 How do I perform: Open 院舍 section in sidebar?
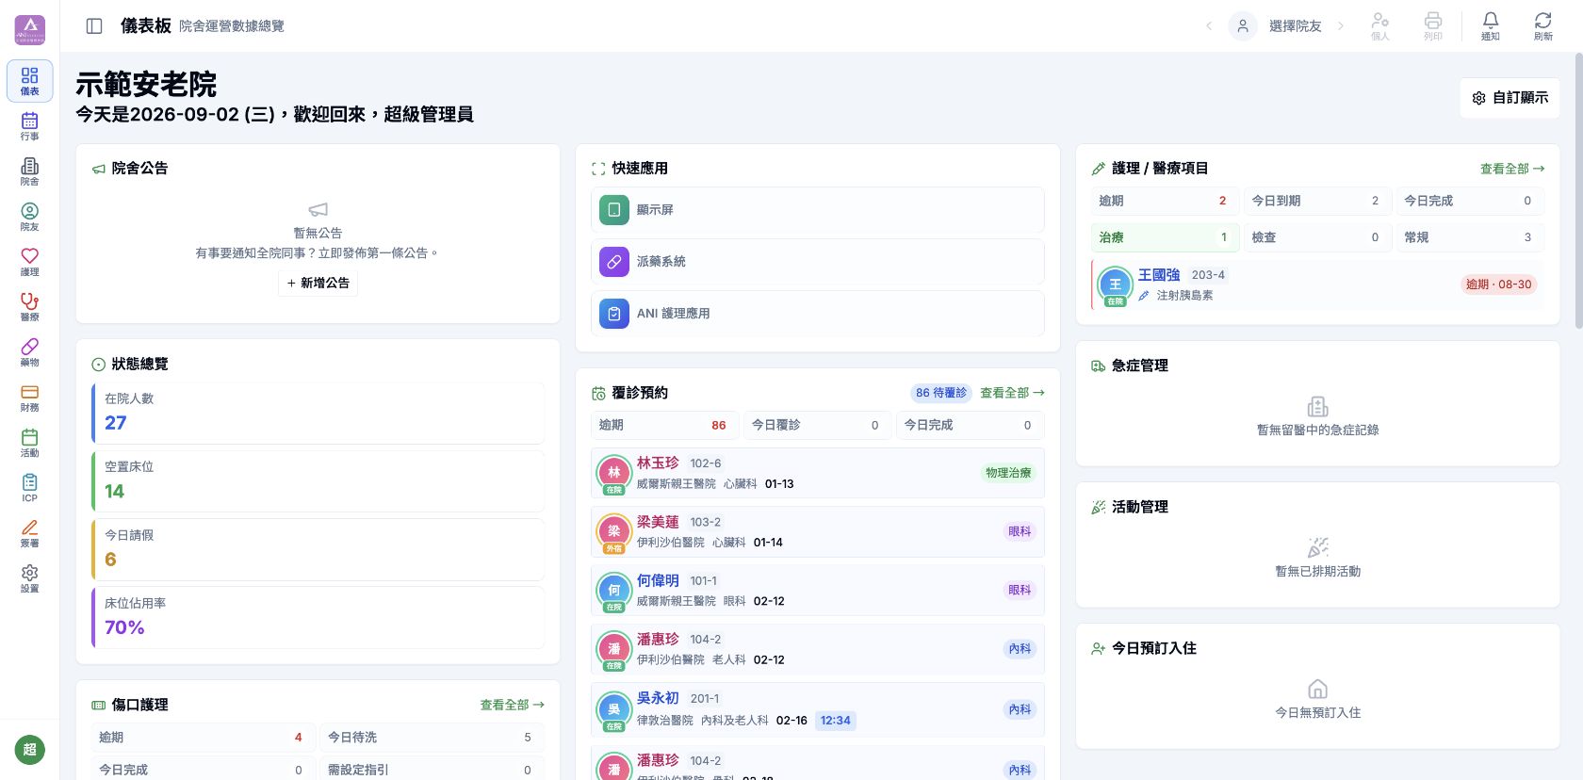pyautogui.click(x=30, y=171)
